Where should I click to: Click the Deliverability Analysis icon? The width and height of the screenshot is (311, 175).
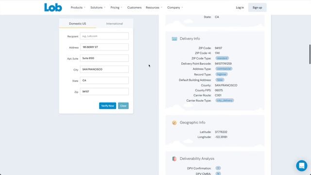[x=174, y=159]
